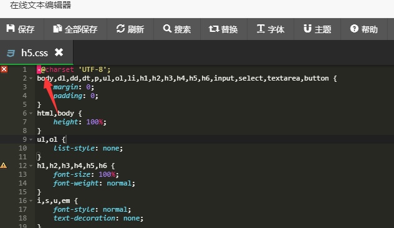Viewport: 394px width, 228px height.
Task: Click the 'padding: 0;' code line
Action: click(x=75, y=96)
